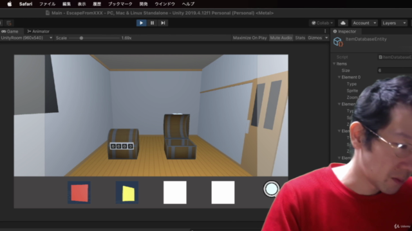Click the magnifier zoom button in game
The height and width of the screenshot is (231, 412).
(x=271, y=189)
